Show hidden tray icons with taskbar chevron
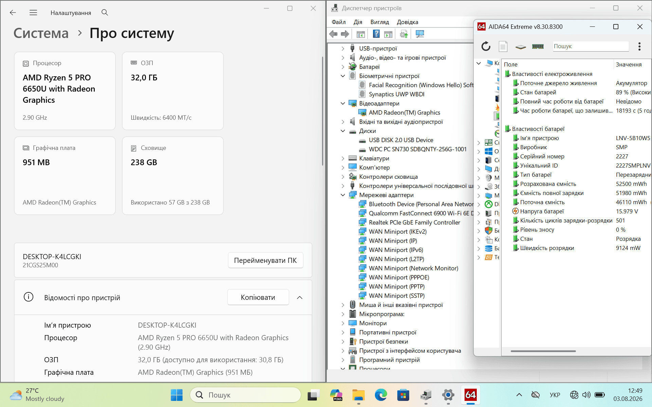The image size is (652, 407). [519, 395]
